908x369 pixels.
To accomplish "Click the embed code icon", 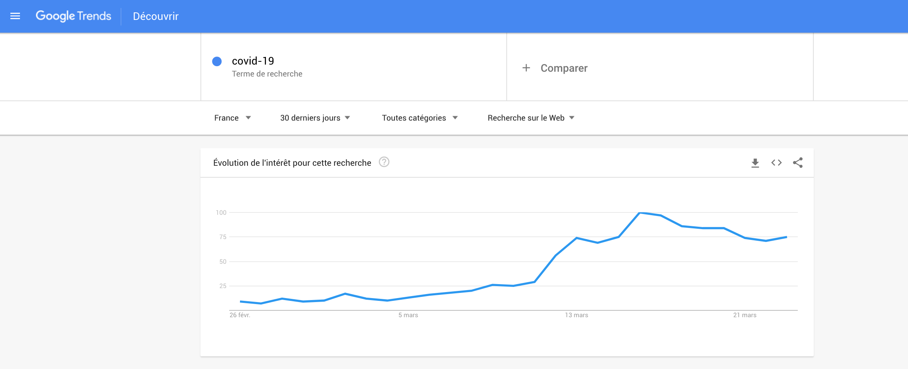I will [776, 163].
